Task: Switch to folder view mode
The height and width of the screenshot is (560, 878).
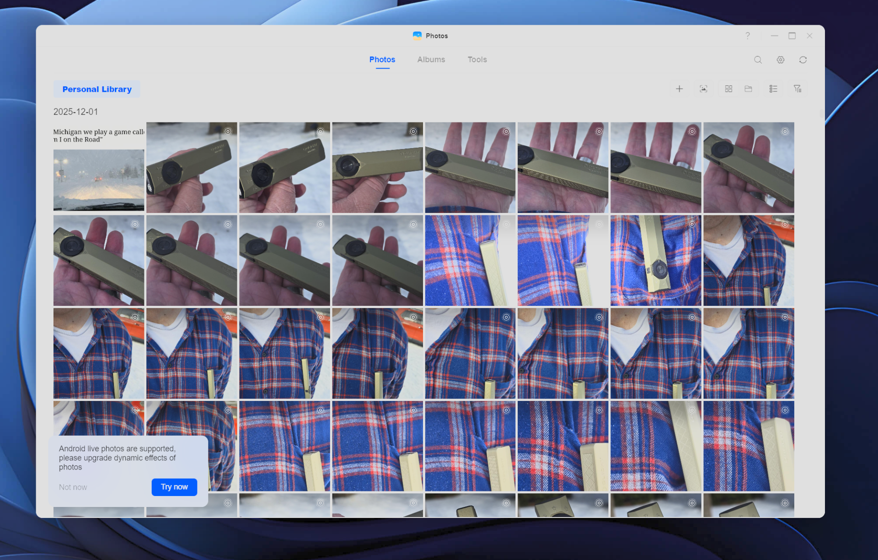Action: [x=748, y=89]
